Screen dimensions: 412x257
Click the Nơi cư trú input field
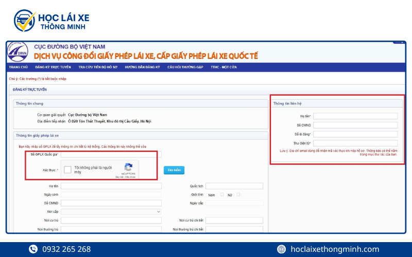[x=111, y=221]
